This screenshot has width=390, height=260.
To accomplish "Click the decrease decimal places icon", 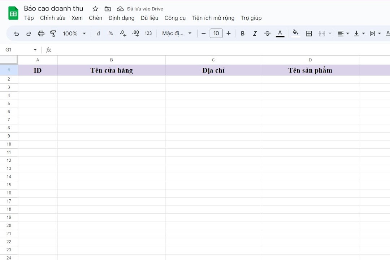I will pos(123,33).
